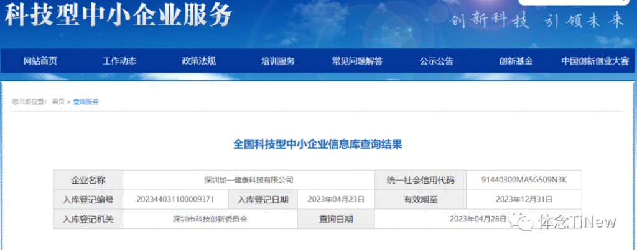Click the 查询日期 label cell
Screen dimensions: 637x250
(x=336, y=219)
